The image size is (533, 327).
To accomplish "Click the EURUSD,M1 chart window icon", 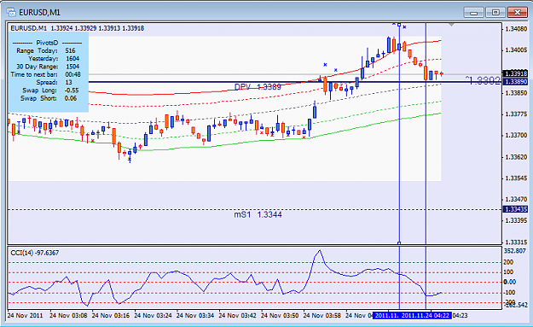I will tap(11, 13).
